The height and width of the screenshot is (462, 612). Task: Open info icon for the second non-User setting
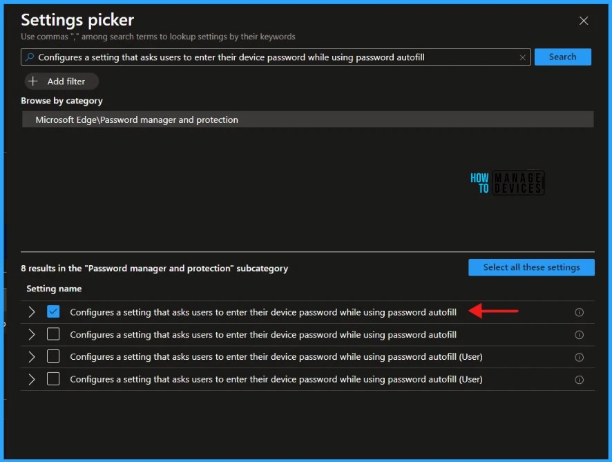pos(579,335)
